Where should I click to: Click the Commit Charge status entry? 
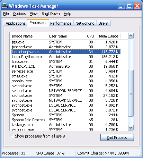[103, 153]
